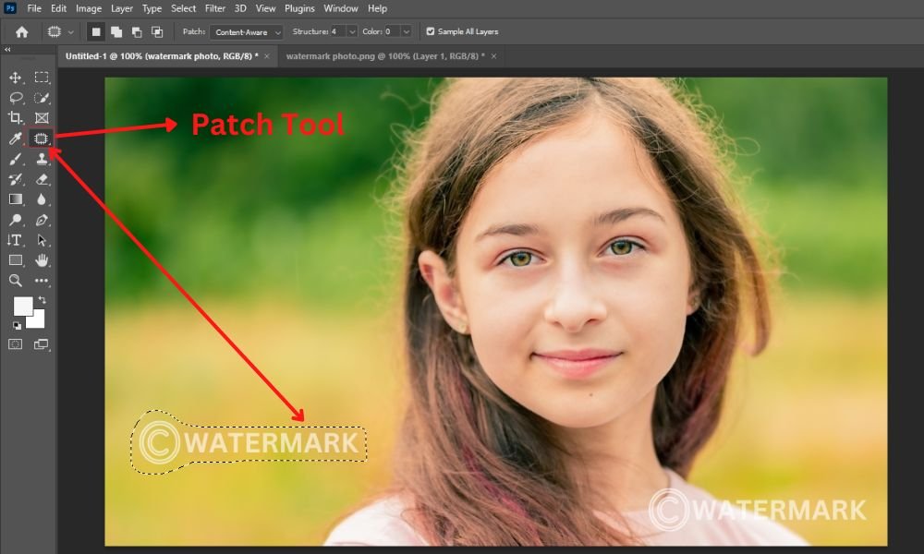This screenshot has width=924, height=554.
Task: Switch to the watermark photo.png tab
Action: tap(385, 56)
